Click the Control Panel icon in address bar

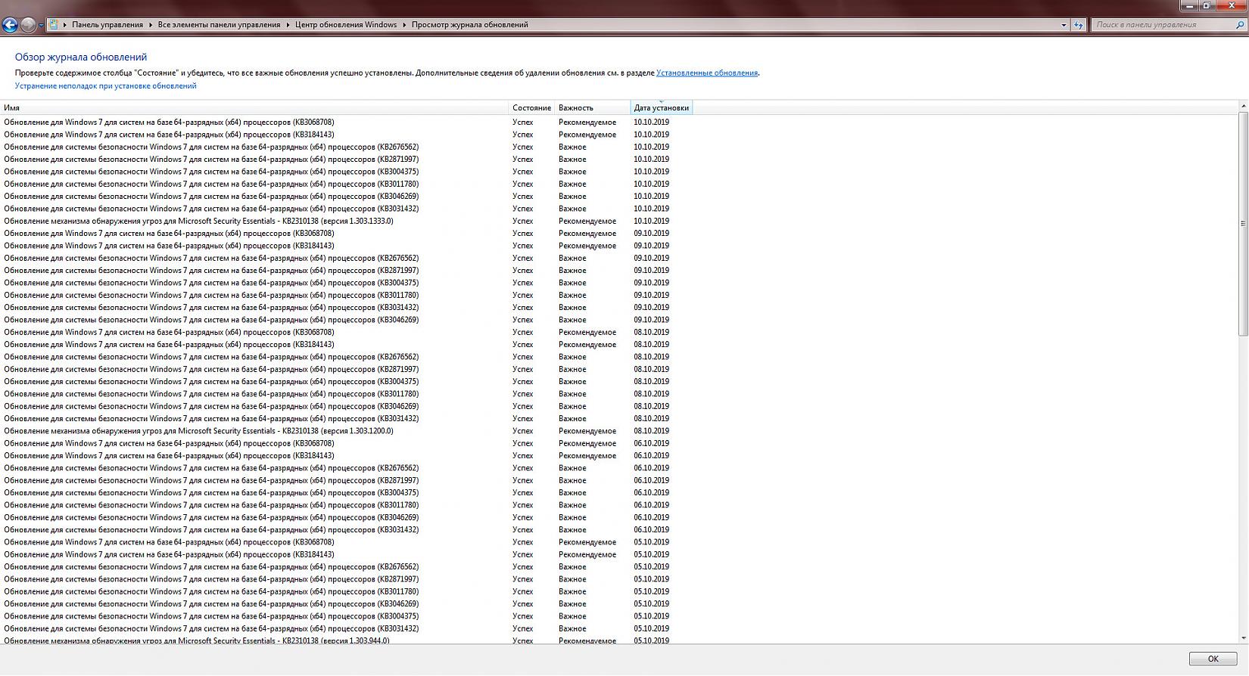point(53,24)
